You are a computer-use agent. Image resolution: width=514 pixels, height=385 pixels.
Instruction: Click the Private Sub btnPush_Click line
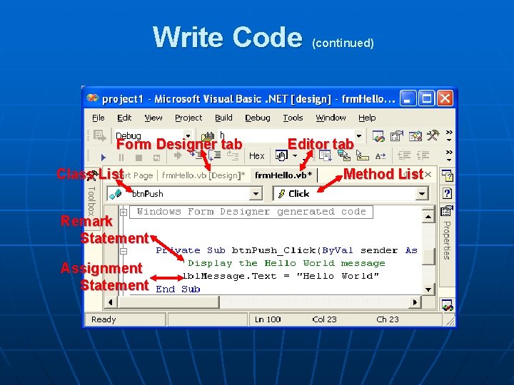[286, 250]
